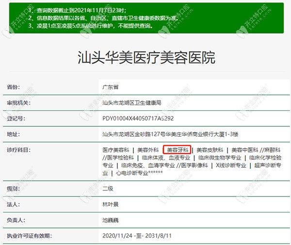This screenshot has height=245, width=291.
Task: Click the hospital title 汕头华美医疗美容医院
Action: (146, 57)
